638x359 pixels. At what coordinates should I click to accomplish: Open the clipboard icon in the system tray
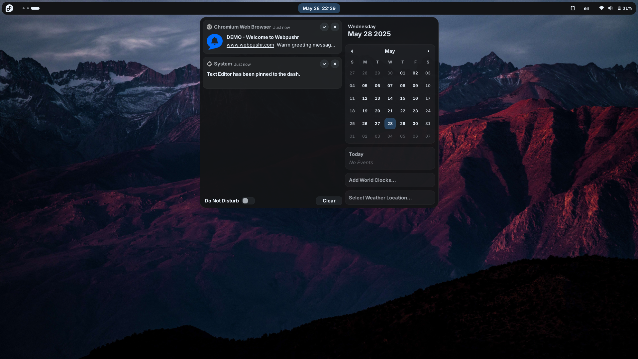[573, 8]
